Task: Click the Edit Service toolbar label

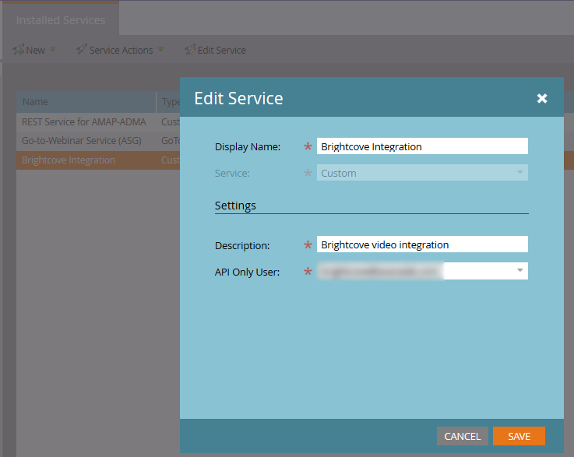Action: (x=221, y=50)
